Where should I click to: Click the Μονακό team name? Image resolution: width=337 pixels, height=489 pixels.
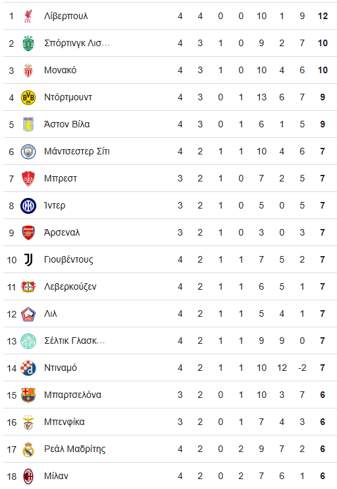60,70
